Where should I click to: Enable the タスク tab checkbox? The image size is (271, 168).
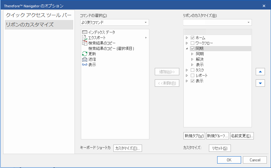(x=192, y=70)
